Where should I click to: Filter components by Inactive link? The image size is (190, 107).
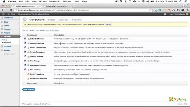click(x=42, y=31)
